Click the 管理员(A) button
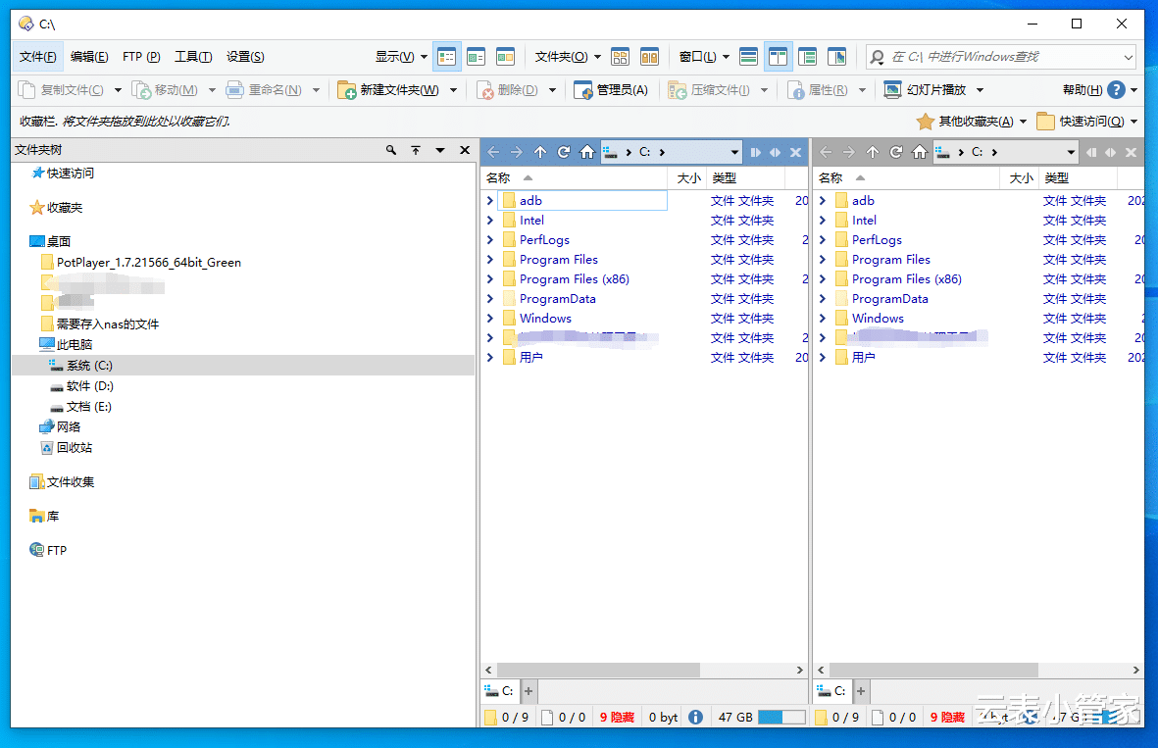This screenshot has height=748, width=1158. pyautogui.click(x=611, y=90)
